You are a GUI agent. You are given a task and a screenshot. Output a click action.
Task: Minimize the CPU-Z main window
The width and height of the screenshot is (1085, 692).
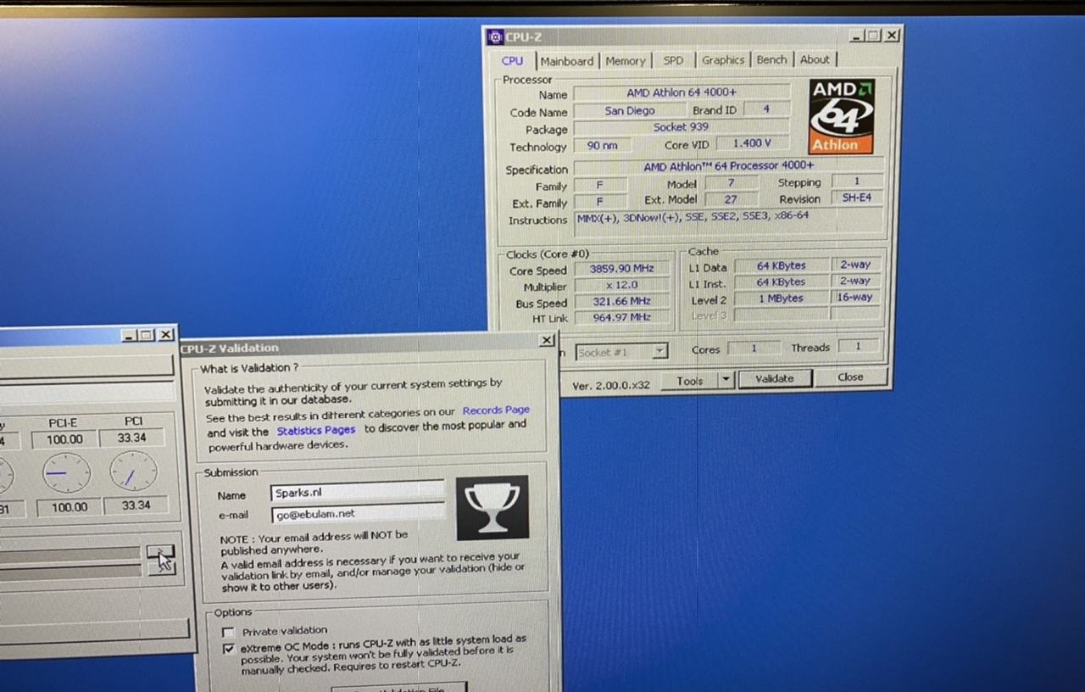[x=856, y=36]
